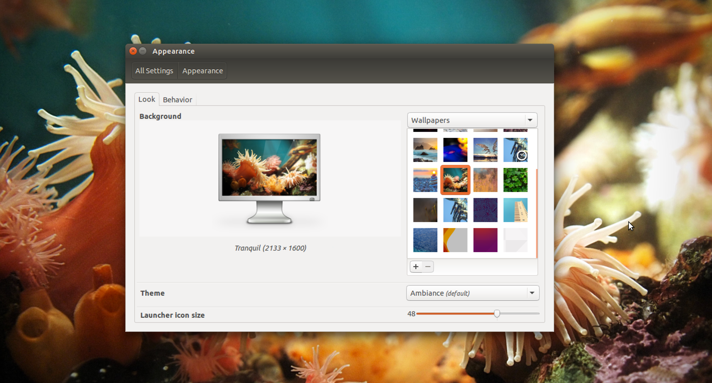This screenshot has width=712, height=383.
Task: Pick the blue bokeh lights wallpaper
Action: (x=455, y=150)
